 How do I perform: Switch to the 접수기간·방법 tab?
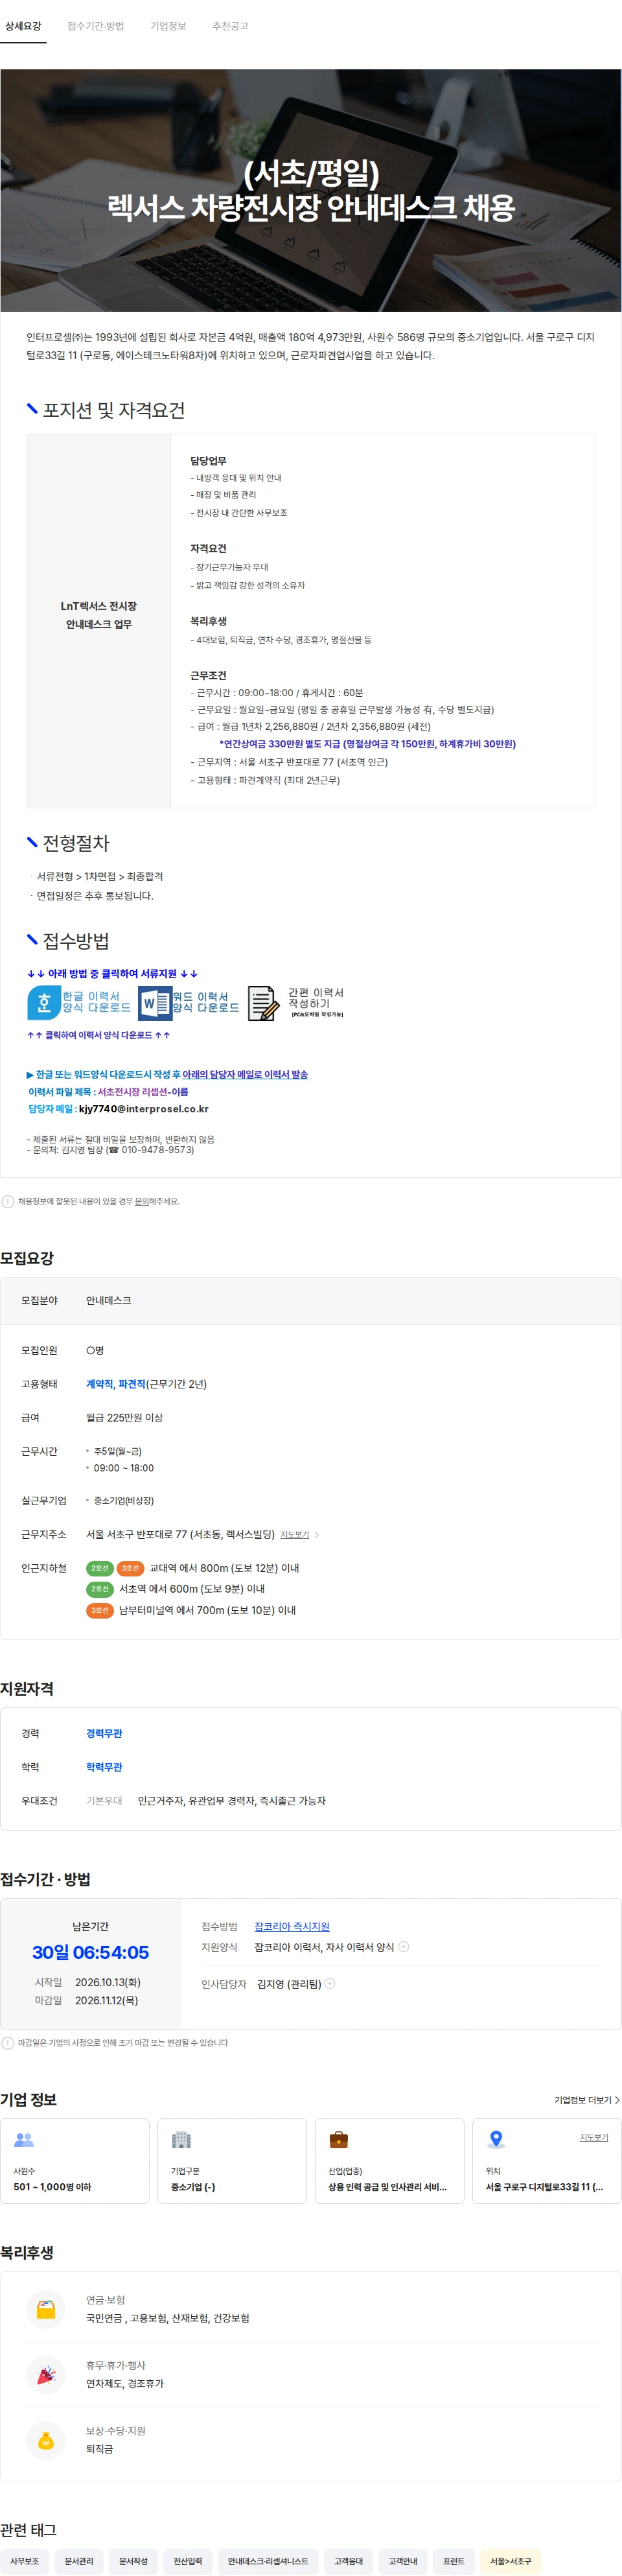click(96, 26)
